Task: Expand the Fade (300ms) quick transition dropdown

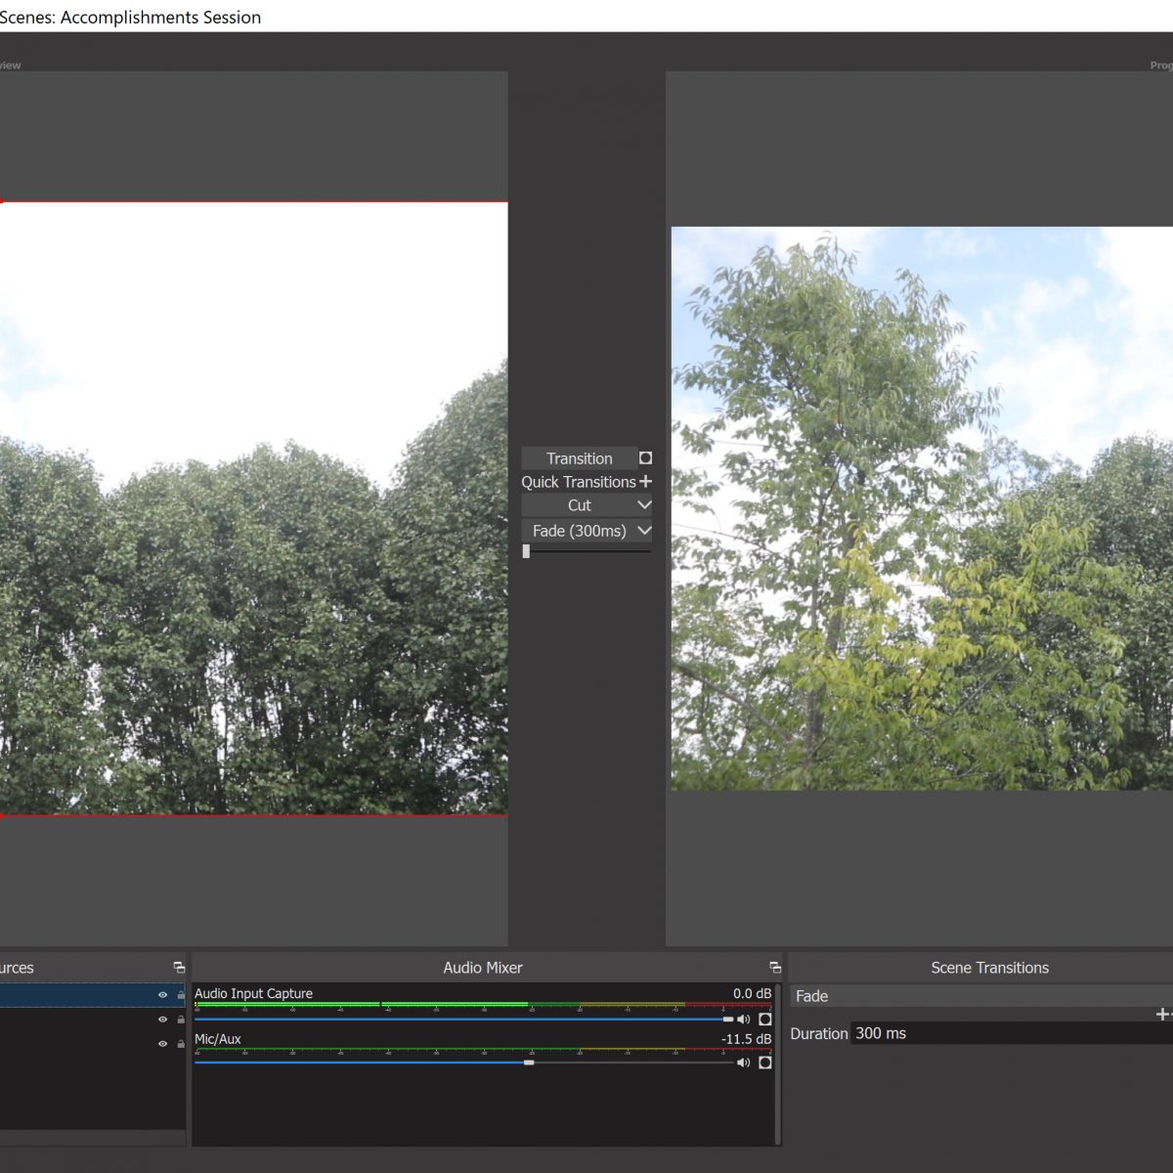Action: click(x=643, y=531)
